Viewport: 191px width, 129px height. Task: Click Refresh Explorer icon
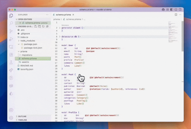click(43, 27)
